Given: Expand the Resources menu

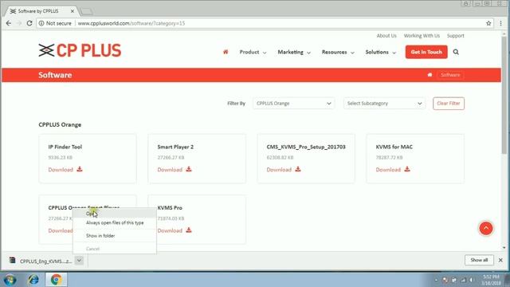Looking at the screenshot, I should (338, 52).
